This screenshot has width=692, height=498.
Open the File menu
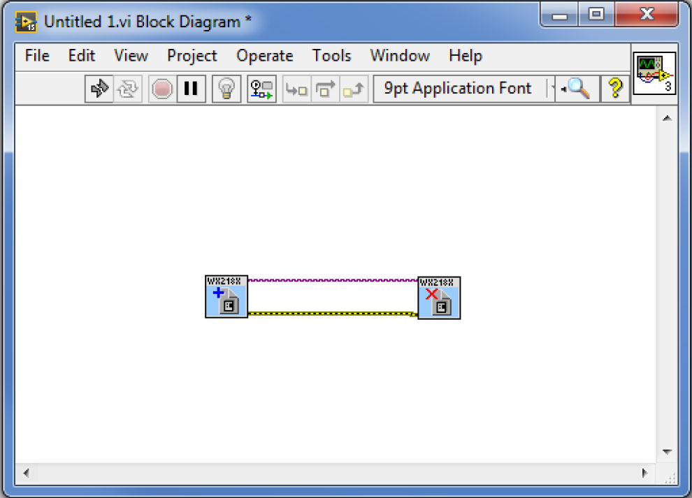(37, 56)
